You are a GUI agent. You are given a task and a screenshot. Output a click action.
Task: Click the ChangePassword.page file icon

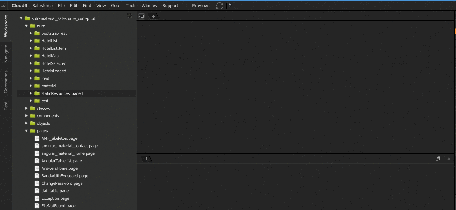(37, 183)
